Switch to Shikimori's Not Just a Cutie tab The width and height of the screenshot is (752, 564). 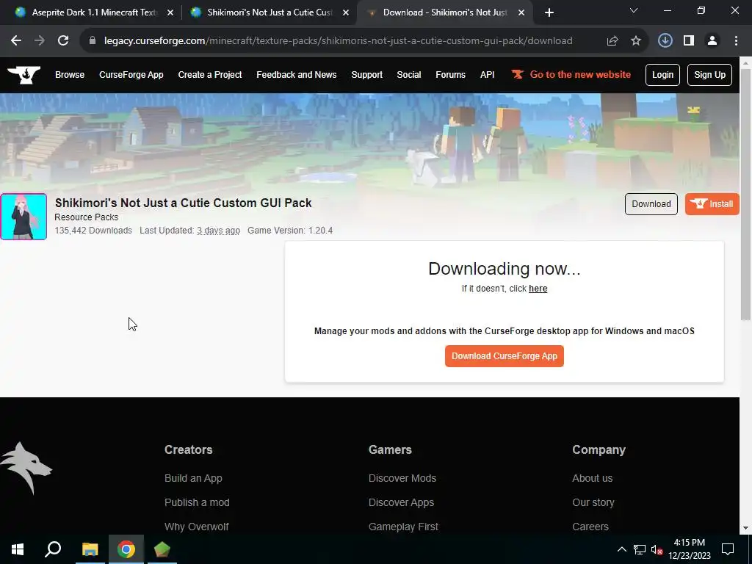click(x=269, y=13)
